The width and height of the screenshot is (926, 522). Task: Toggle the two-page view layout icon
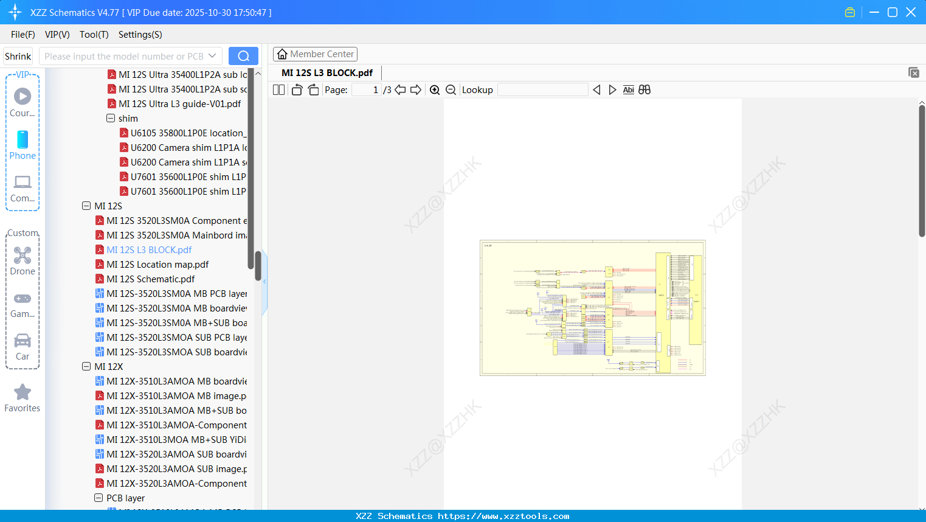click(278, 90)
